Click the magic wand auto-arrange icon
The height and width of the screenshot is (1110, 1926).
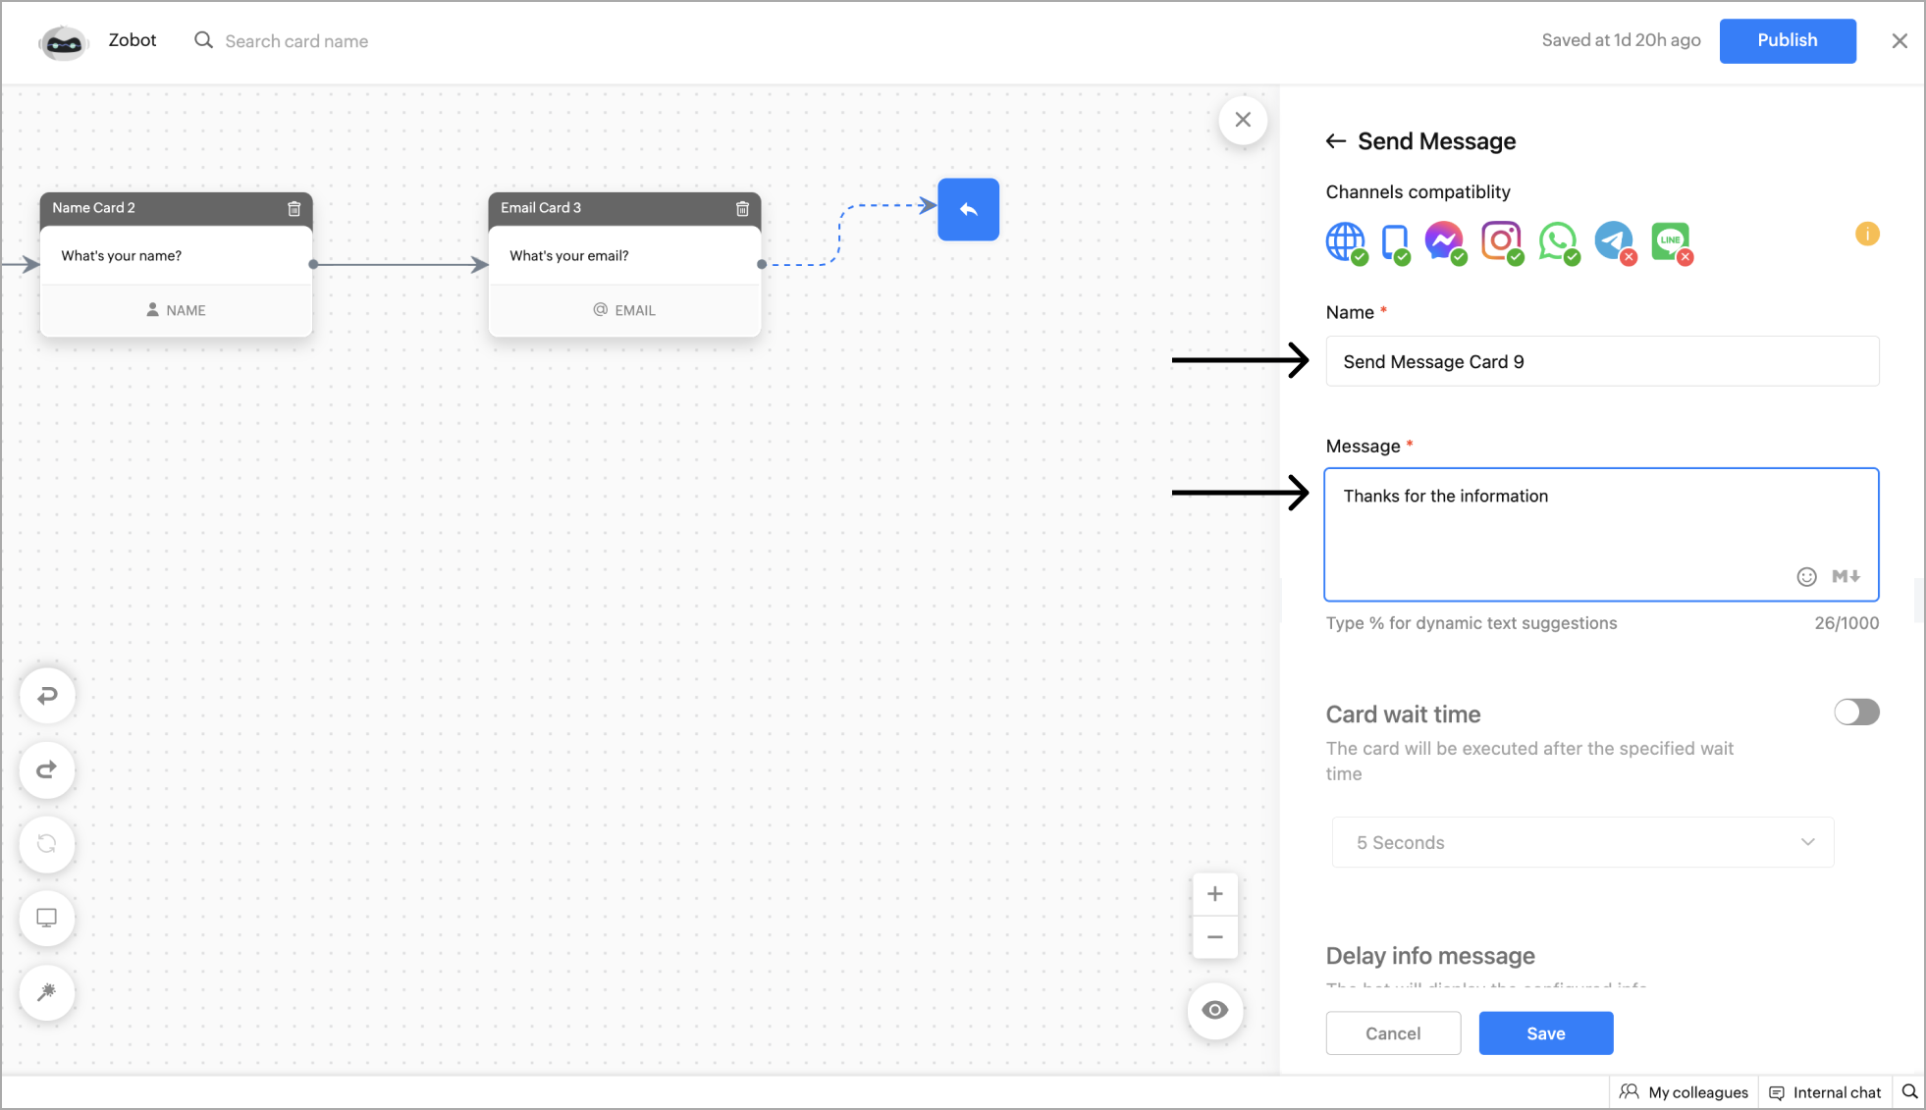click(x=47, y=992)
